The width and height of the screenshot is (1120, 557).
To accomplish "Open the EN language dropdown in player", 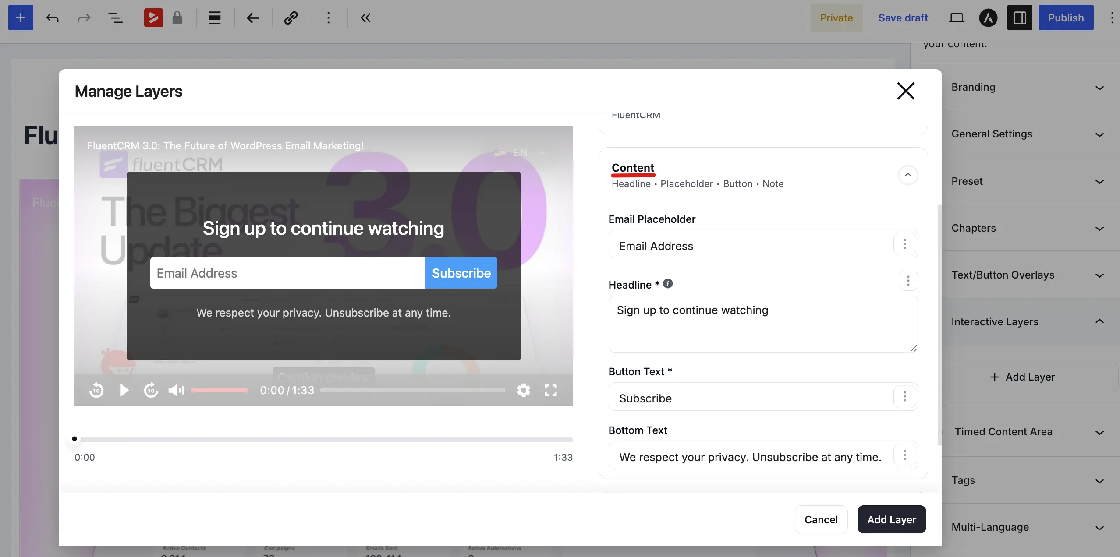I will [x=520, y=153].
